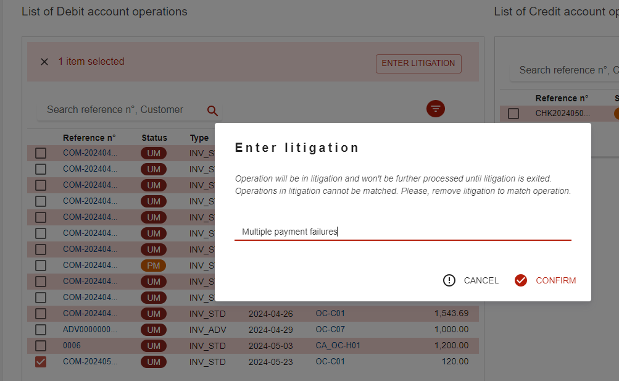Clear selection with the X icon
The image size is (619, 381).
44,62
